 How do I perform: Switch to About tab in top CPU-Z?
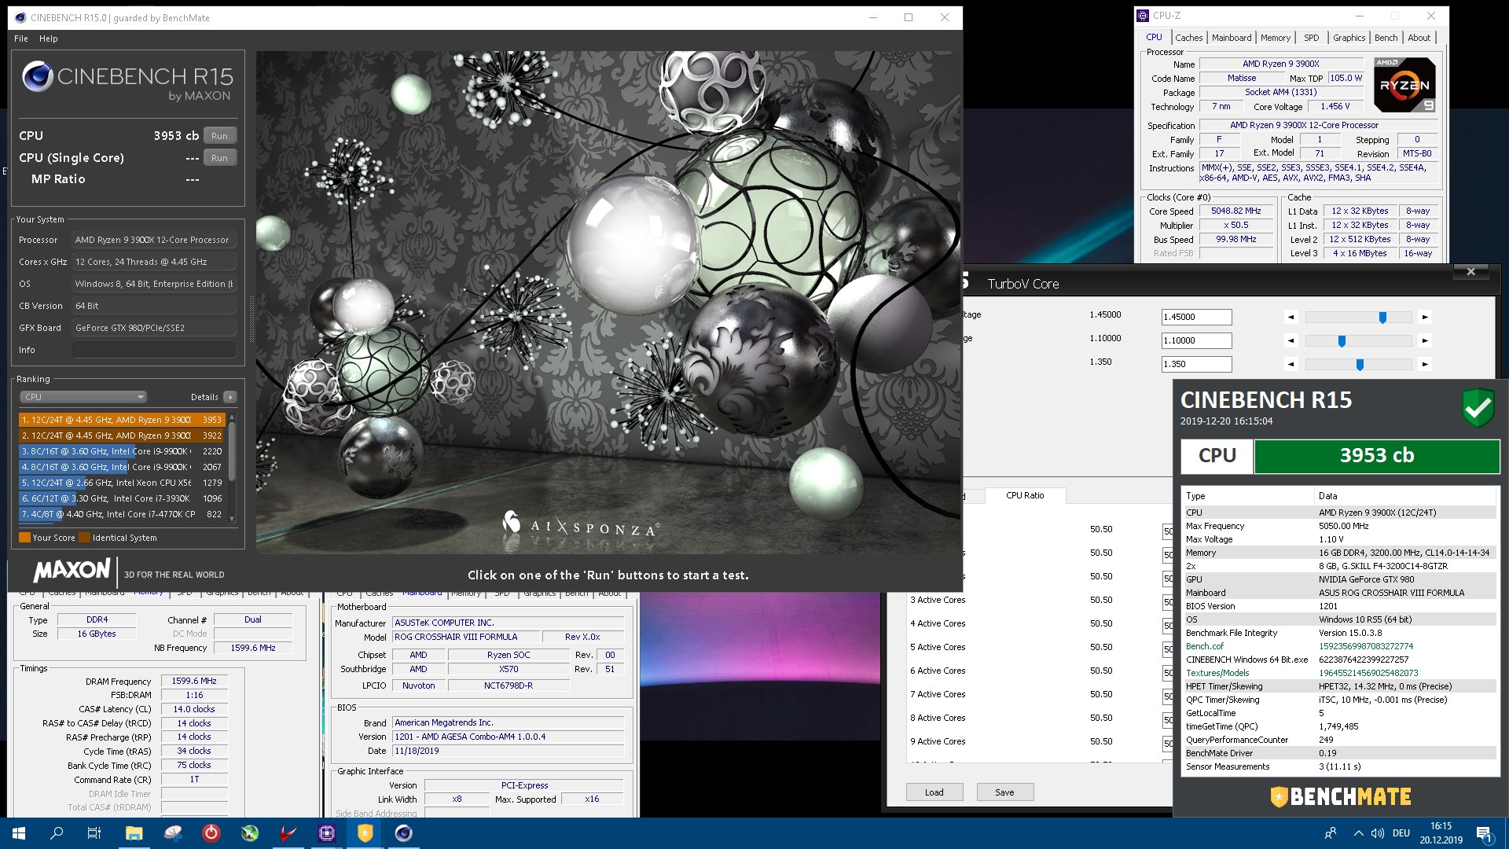click(1419, 38)
